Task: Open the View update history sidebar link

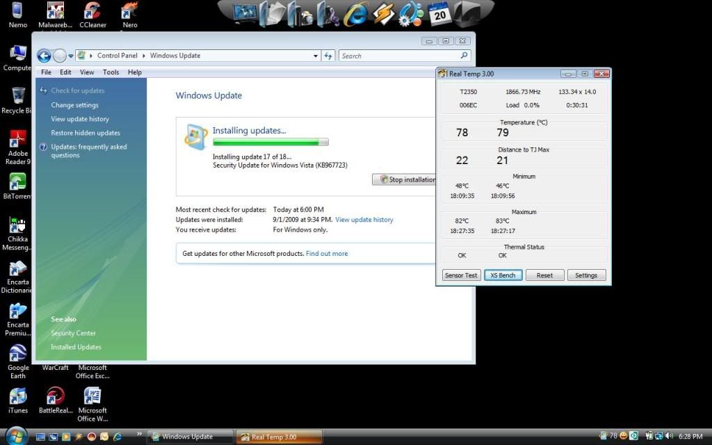Action: pos(80,119)
